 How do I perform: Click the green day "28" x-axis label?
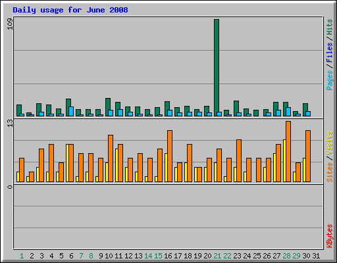(x=286, y=256)
